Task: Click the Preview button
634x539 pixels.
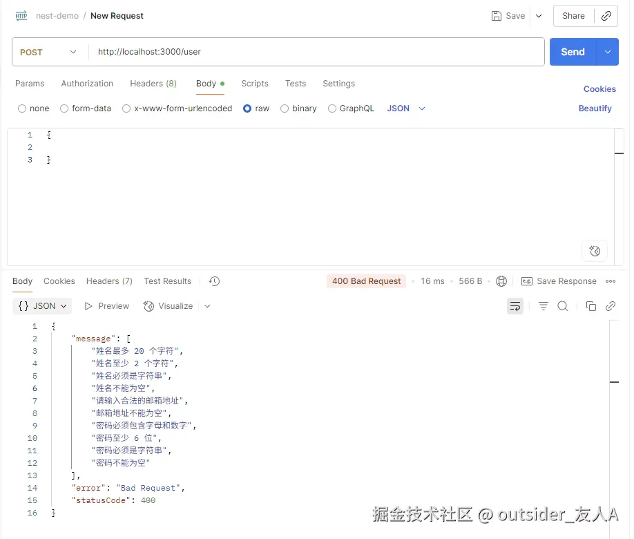Action: pyautogui.click(x=107, y=306)
